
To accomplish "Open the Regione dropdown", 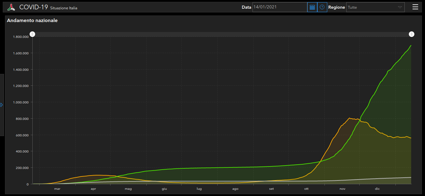I will coord(375,7).
